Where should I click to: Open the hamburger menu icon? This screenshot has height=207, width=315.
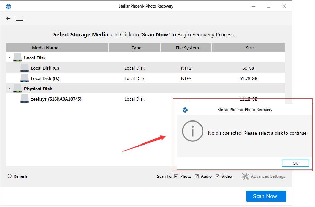(20, 19)
